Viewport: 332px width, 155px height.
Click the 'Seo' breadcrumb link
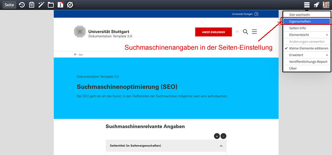[81, 55]
